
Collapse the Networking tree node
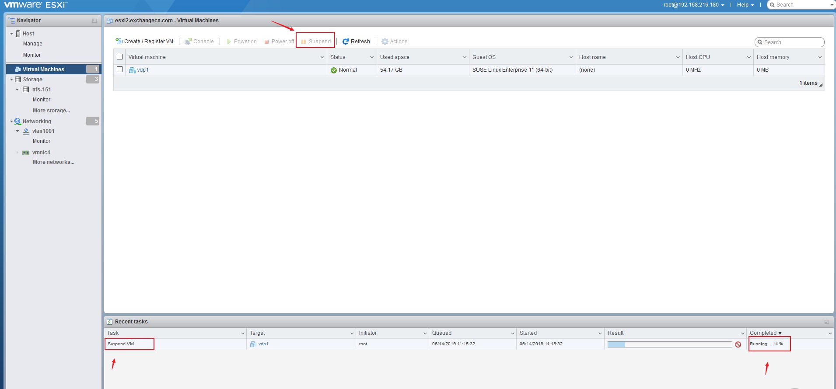(x=12, y=122)
